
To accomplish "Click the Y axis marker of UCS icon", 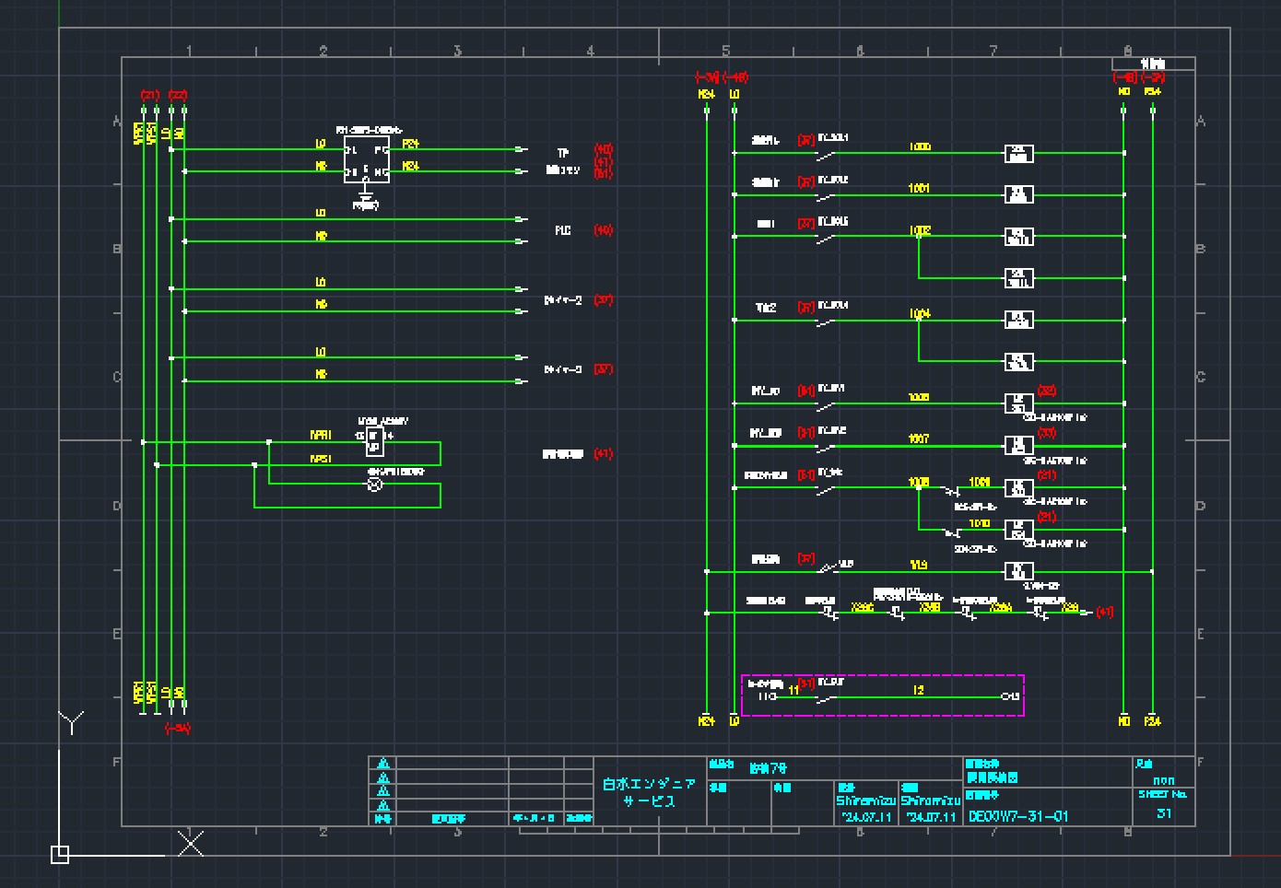I will pos(71,721).
